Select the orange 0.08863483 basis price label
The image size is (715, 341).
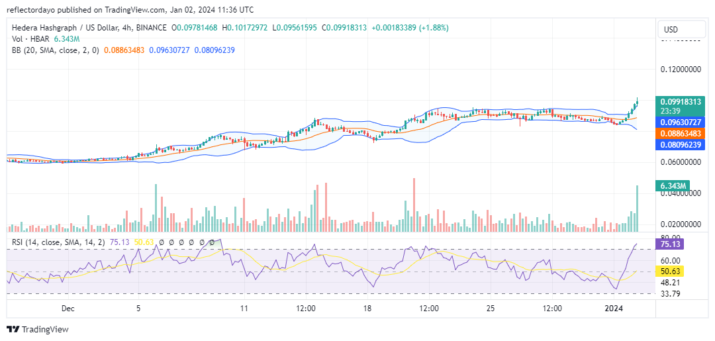point(679,134)
